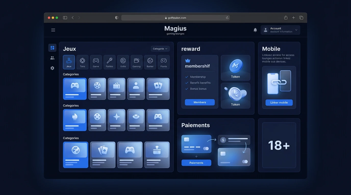Toggle switch on the top payment card
This screenshot has height=195, width=351.
[x=206, y=149]
